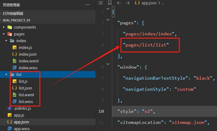Fold the pages array at line 2
This screenshot has height=131, width=217.
click(x=108, y=20)
